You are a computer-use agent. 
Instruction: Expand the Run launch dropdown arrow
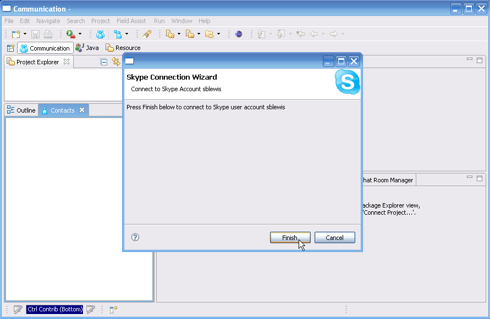pyautogui.click(x=80, y=34)
